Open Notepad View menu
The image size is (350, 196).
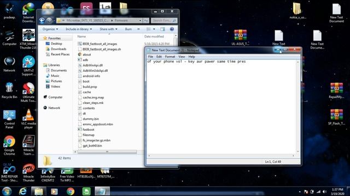182,57
